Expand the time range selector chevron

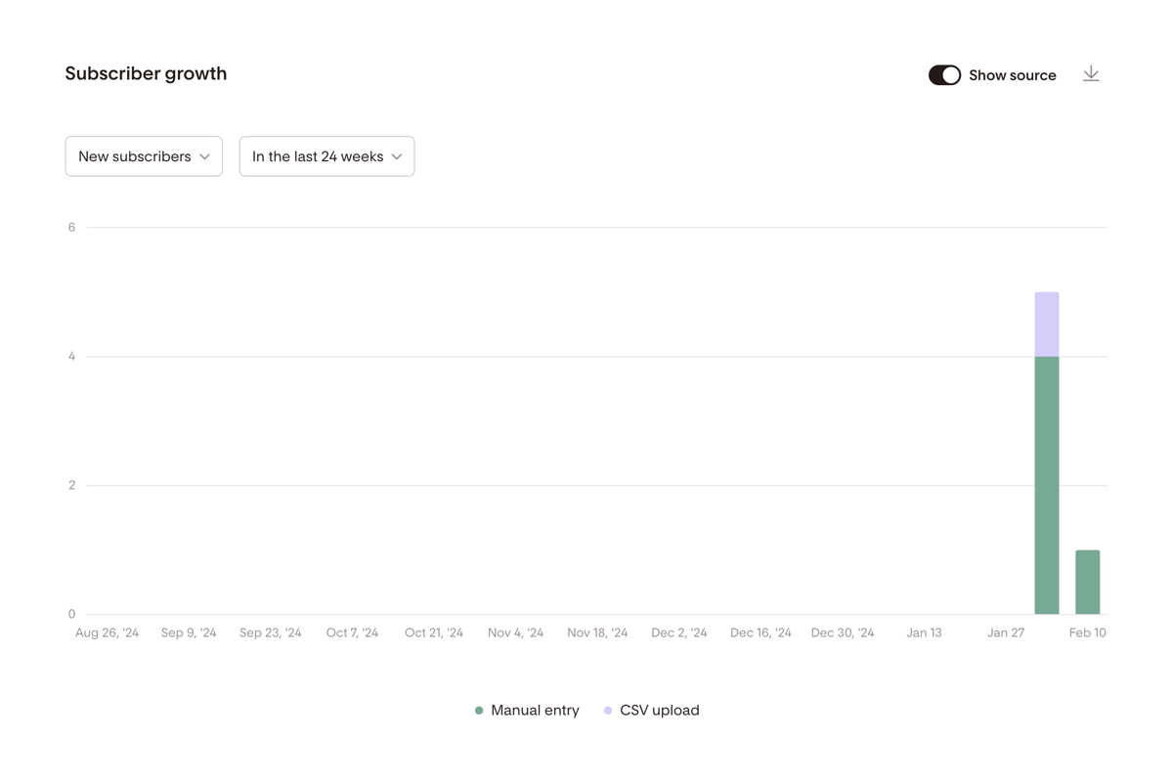[x=396, y=155]
